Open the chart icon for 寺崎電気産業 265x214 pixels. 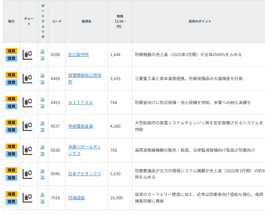[27, 126]
